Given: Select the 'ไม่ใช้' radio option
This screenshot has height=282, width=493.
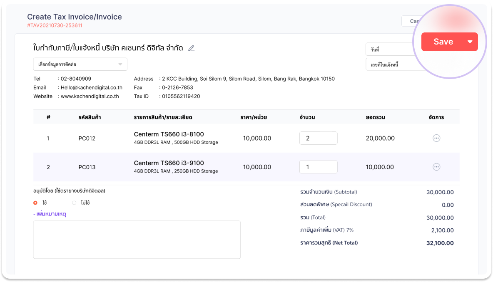Looking at the screenshot, I should click(x=74, y=203).
